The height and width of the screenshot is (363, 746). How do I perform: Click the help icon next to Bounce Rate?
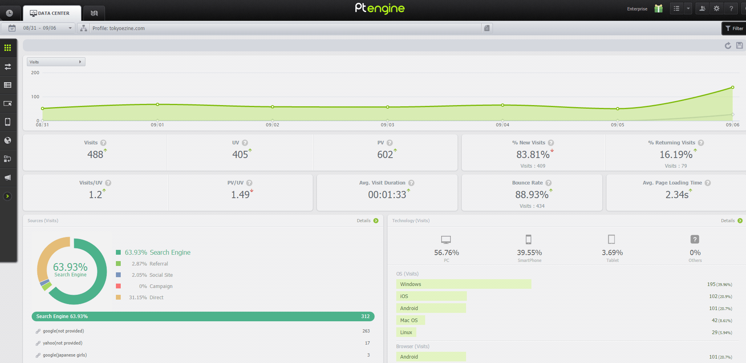(548, 183)
